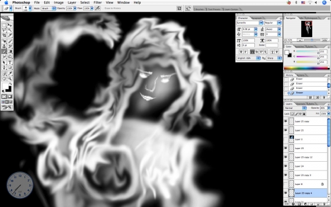Hide Layer 23 copy 4
The height and width of the screenshot is (207, 331).
pos(286,193)
